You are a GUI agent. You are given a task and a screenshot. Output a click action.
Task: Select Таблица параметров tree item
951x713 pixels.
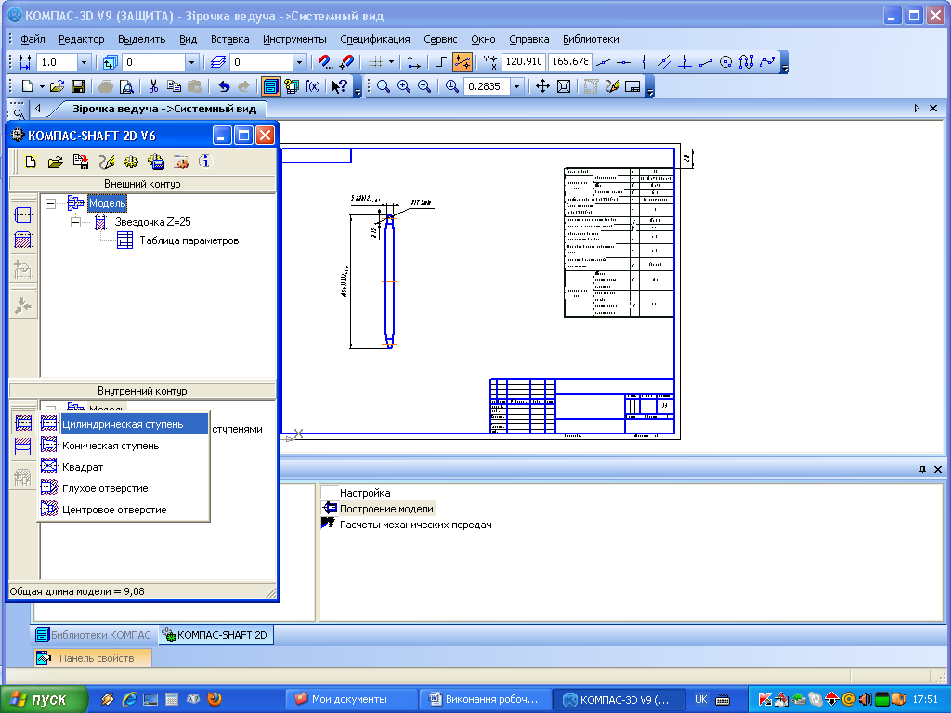point(189,240)
